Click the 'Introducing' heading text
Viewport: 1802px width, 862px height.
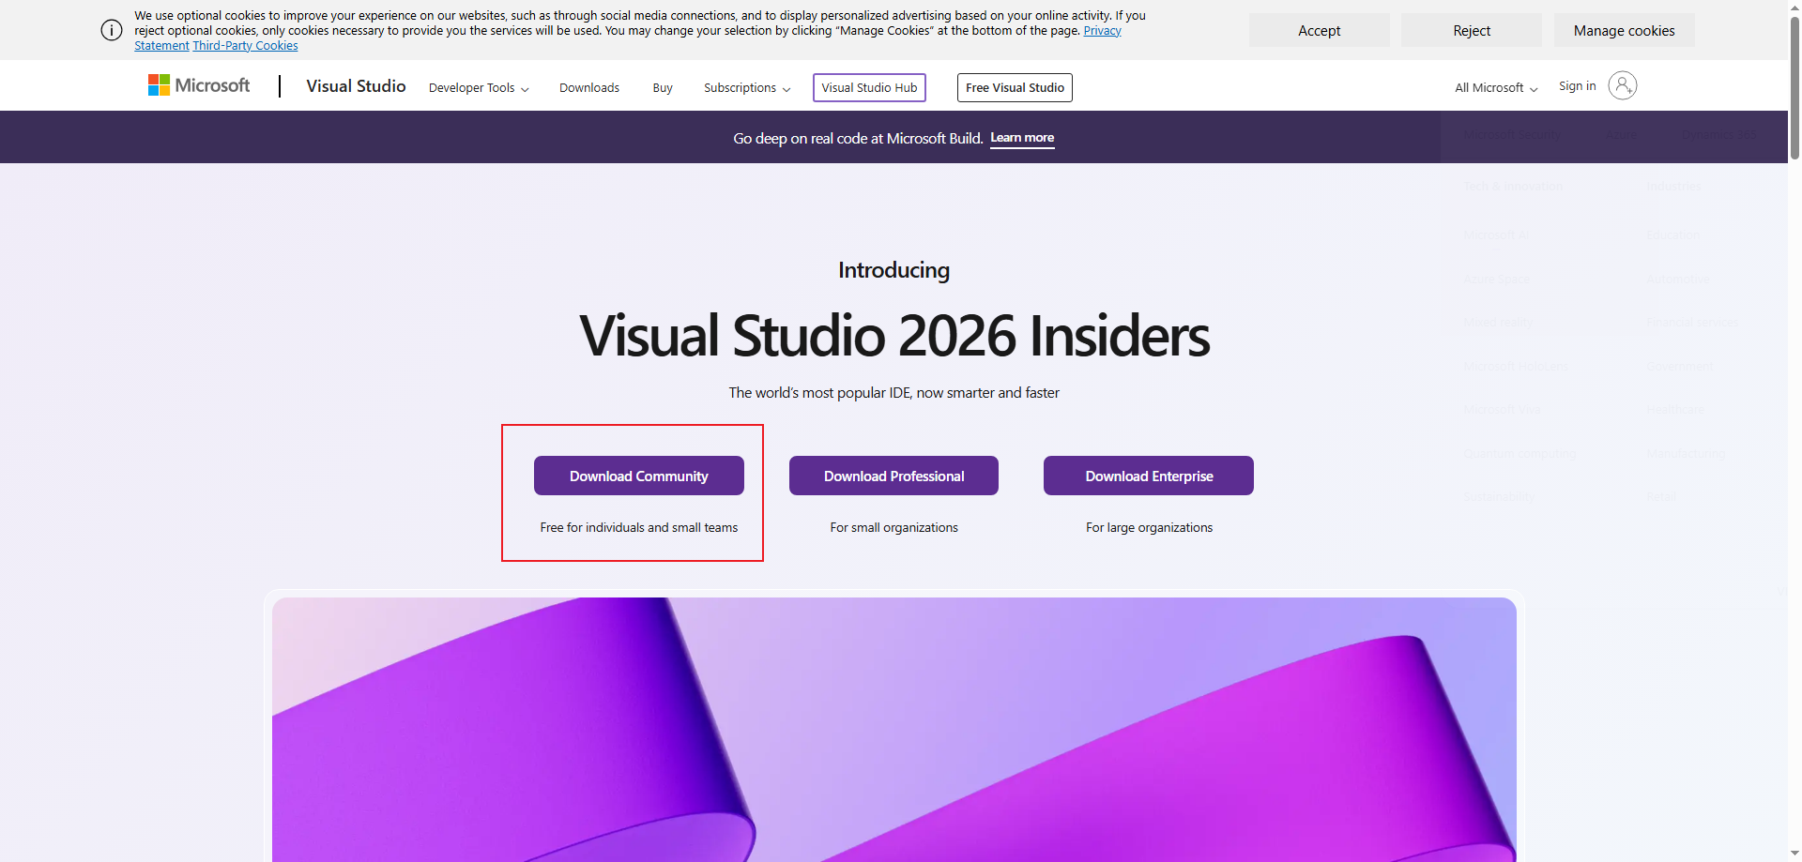click(893, 270)
